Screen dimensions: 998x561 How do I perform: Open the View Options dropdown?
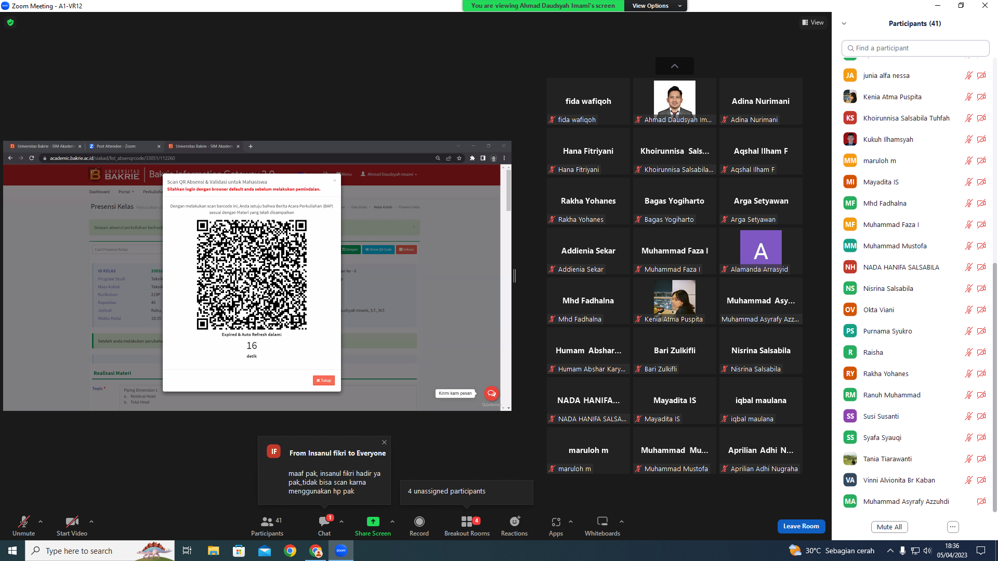coord(656,6)
